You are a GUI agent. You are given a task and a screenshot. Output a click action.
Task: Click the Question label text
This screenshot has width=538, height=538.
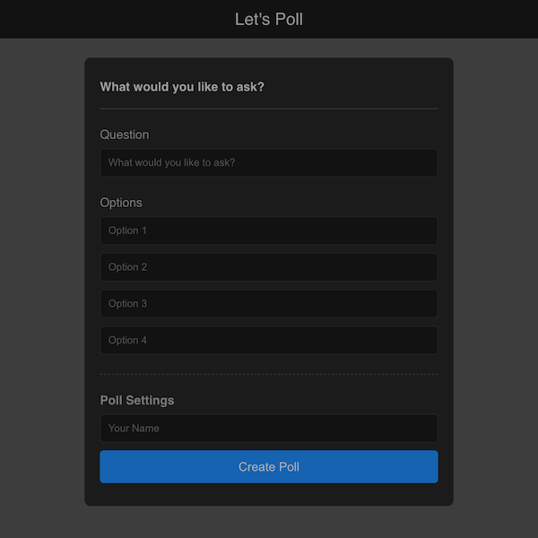tap(125, 134)
